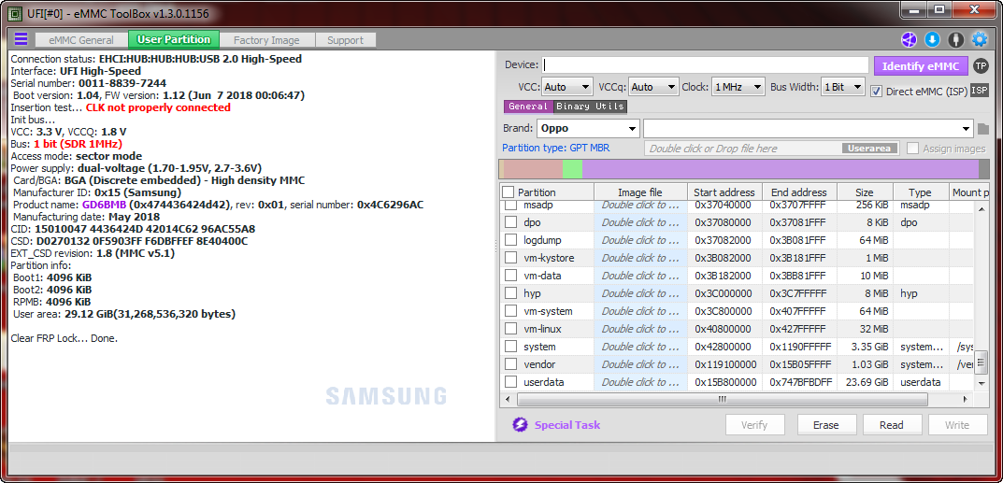Image resolution: width=1003 pixels, height=483 pixels.
Task: Click the TP round icon
Action: (980, 65)
